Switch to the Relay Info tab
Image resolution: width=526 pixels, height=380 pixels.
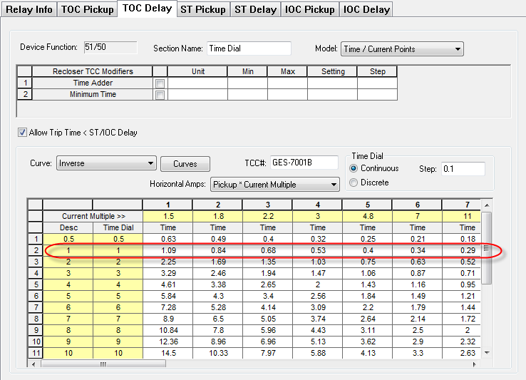coord(29,9)
